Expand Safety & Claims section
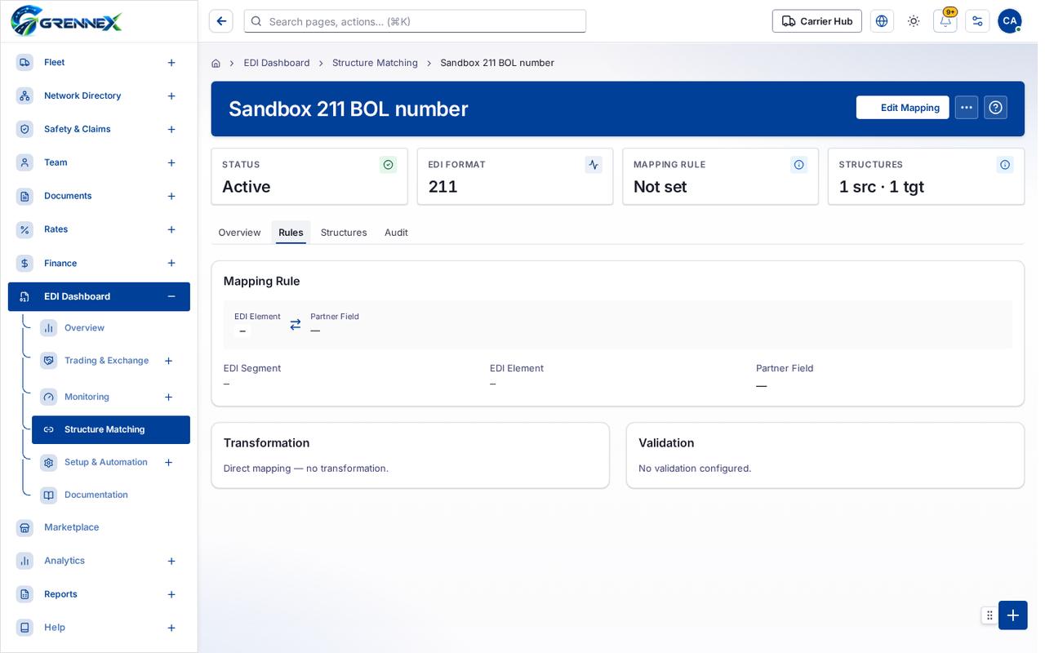1045x653 pixels. click(171, 130)
